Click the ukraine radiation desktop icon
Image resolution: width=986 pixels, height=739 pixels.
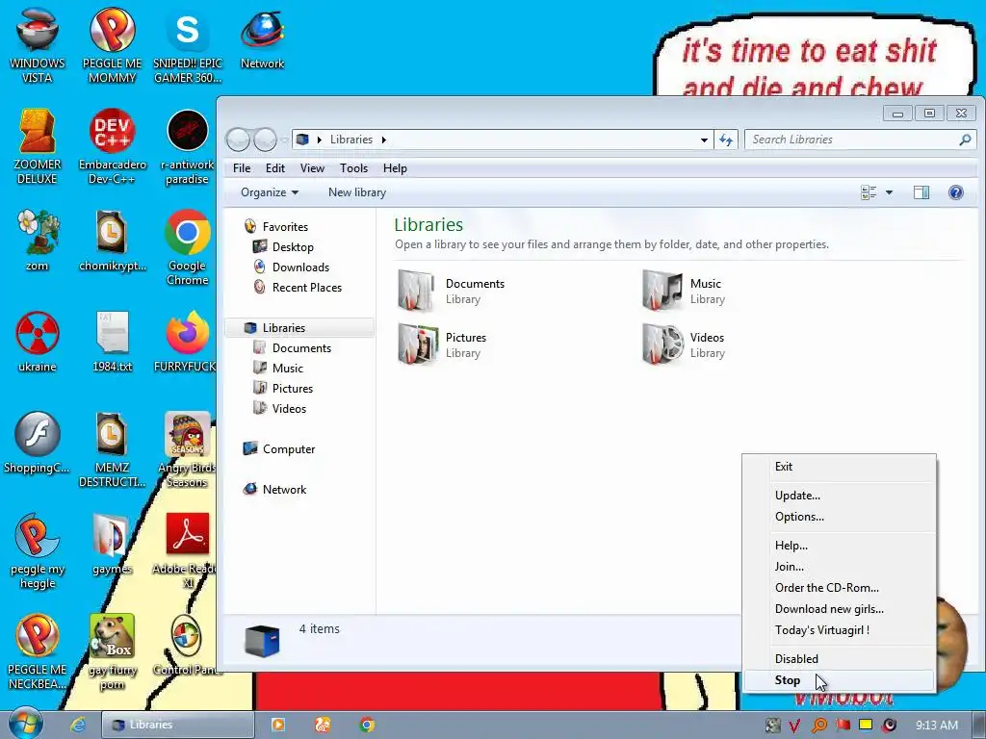pos(38,342)
